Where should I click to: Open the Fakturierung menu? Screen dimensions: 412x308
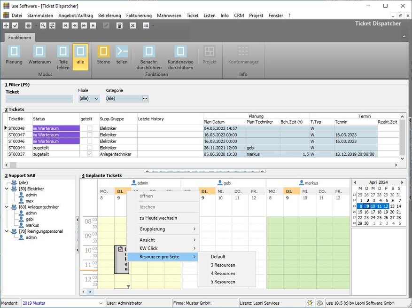click(139, 16)
